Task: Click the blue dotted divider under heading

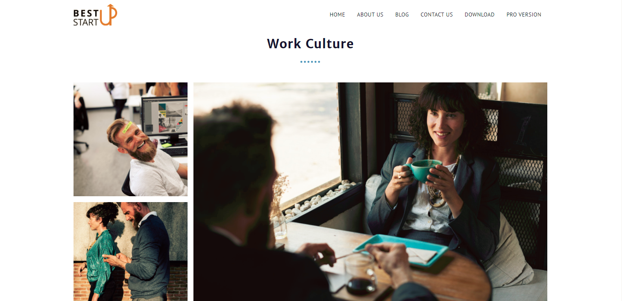Action: pyautogui.click(x=310, y=62)
